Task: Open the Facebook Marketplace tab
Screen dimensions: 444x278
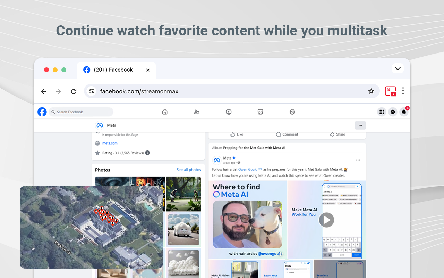Action: click(261, 112)
